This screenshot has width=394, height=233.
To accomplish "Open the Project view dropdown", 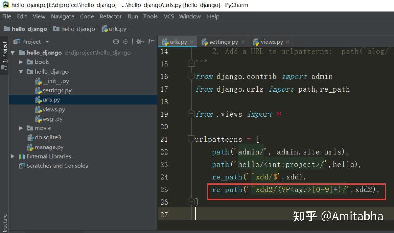I will [47, 42].
